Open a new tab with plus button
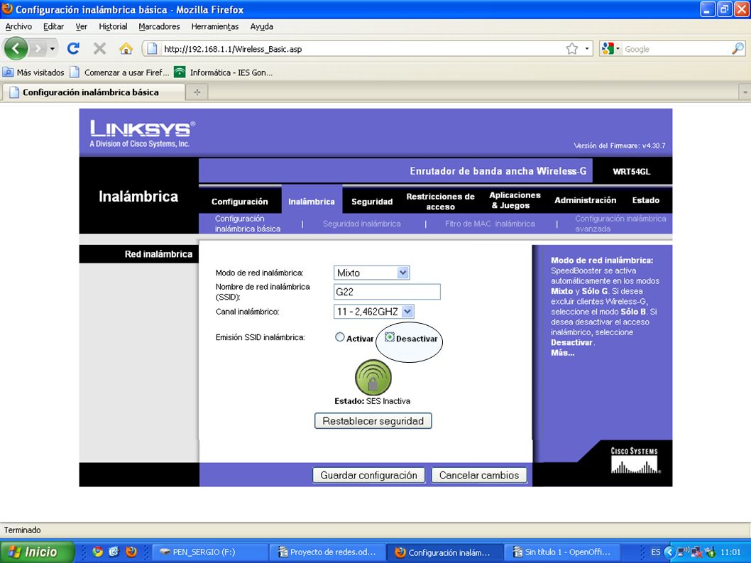Screen dimensions: 751x563 click(x=197, y=92)
